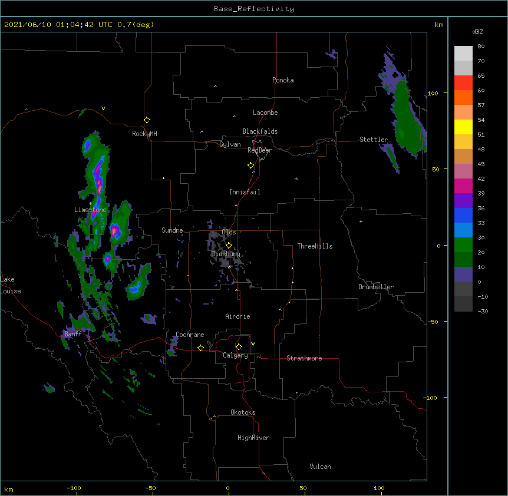Click the HighRiver label

click(253, 438)
